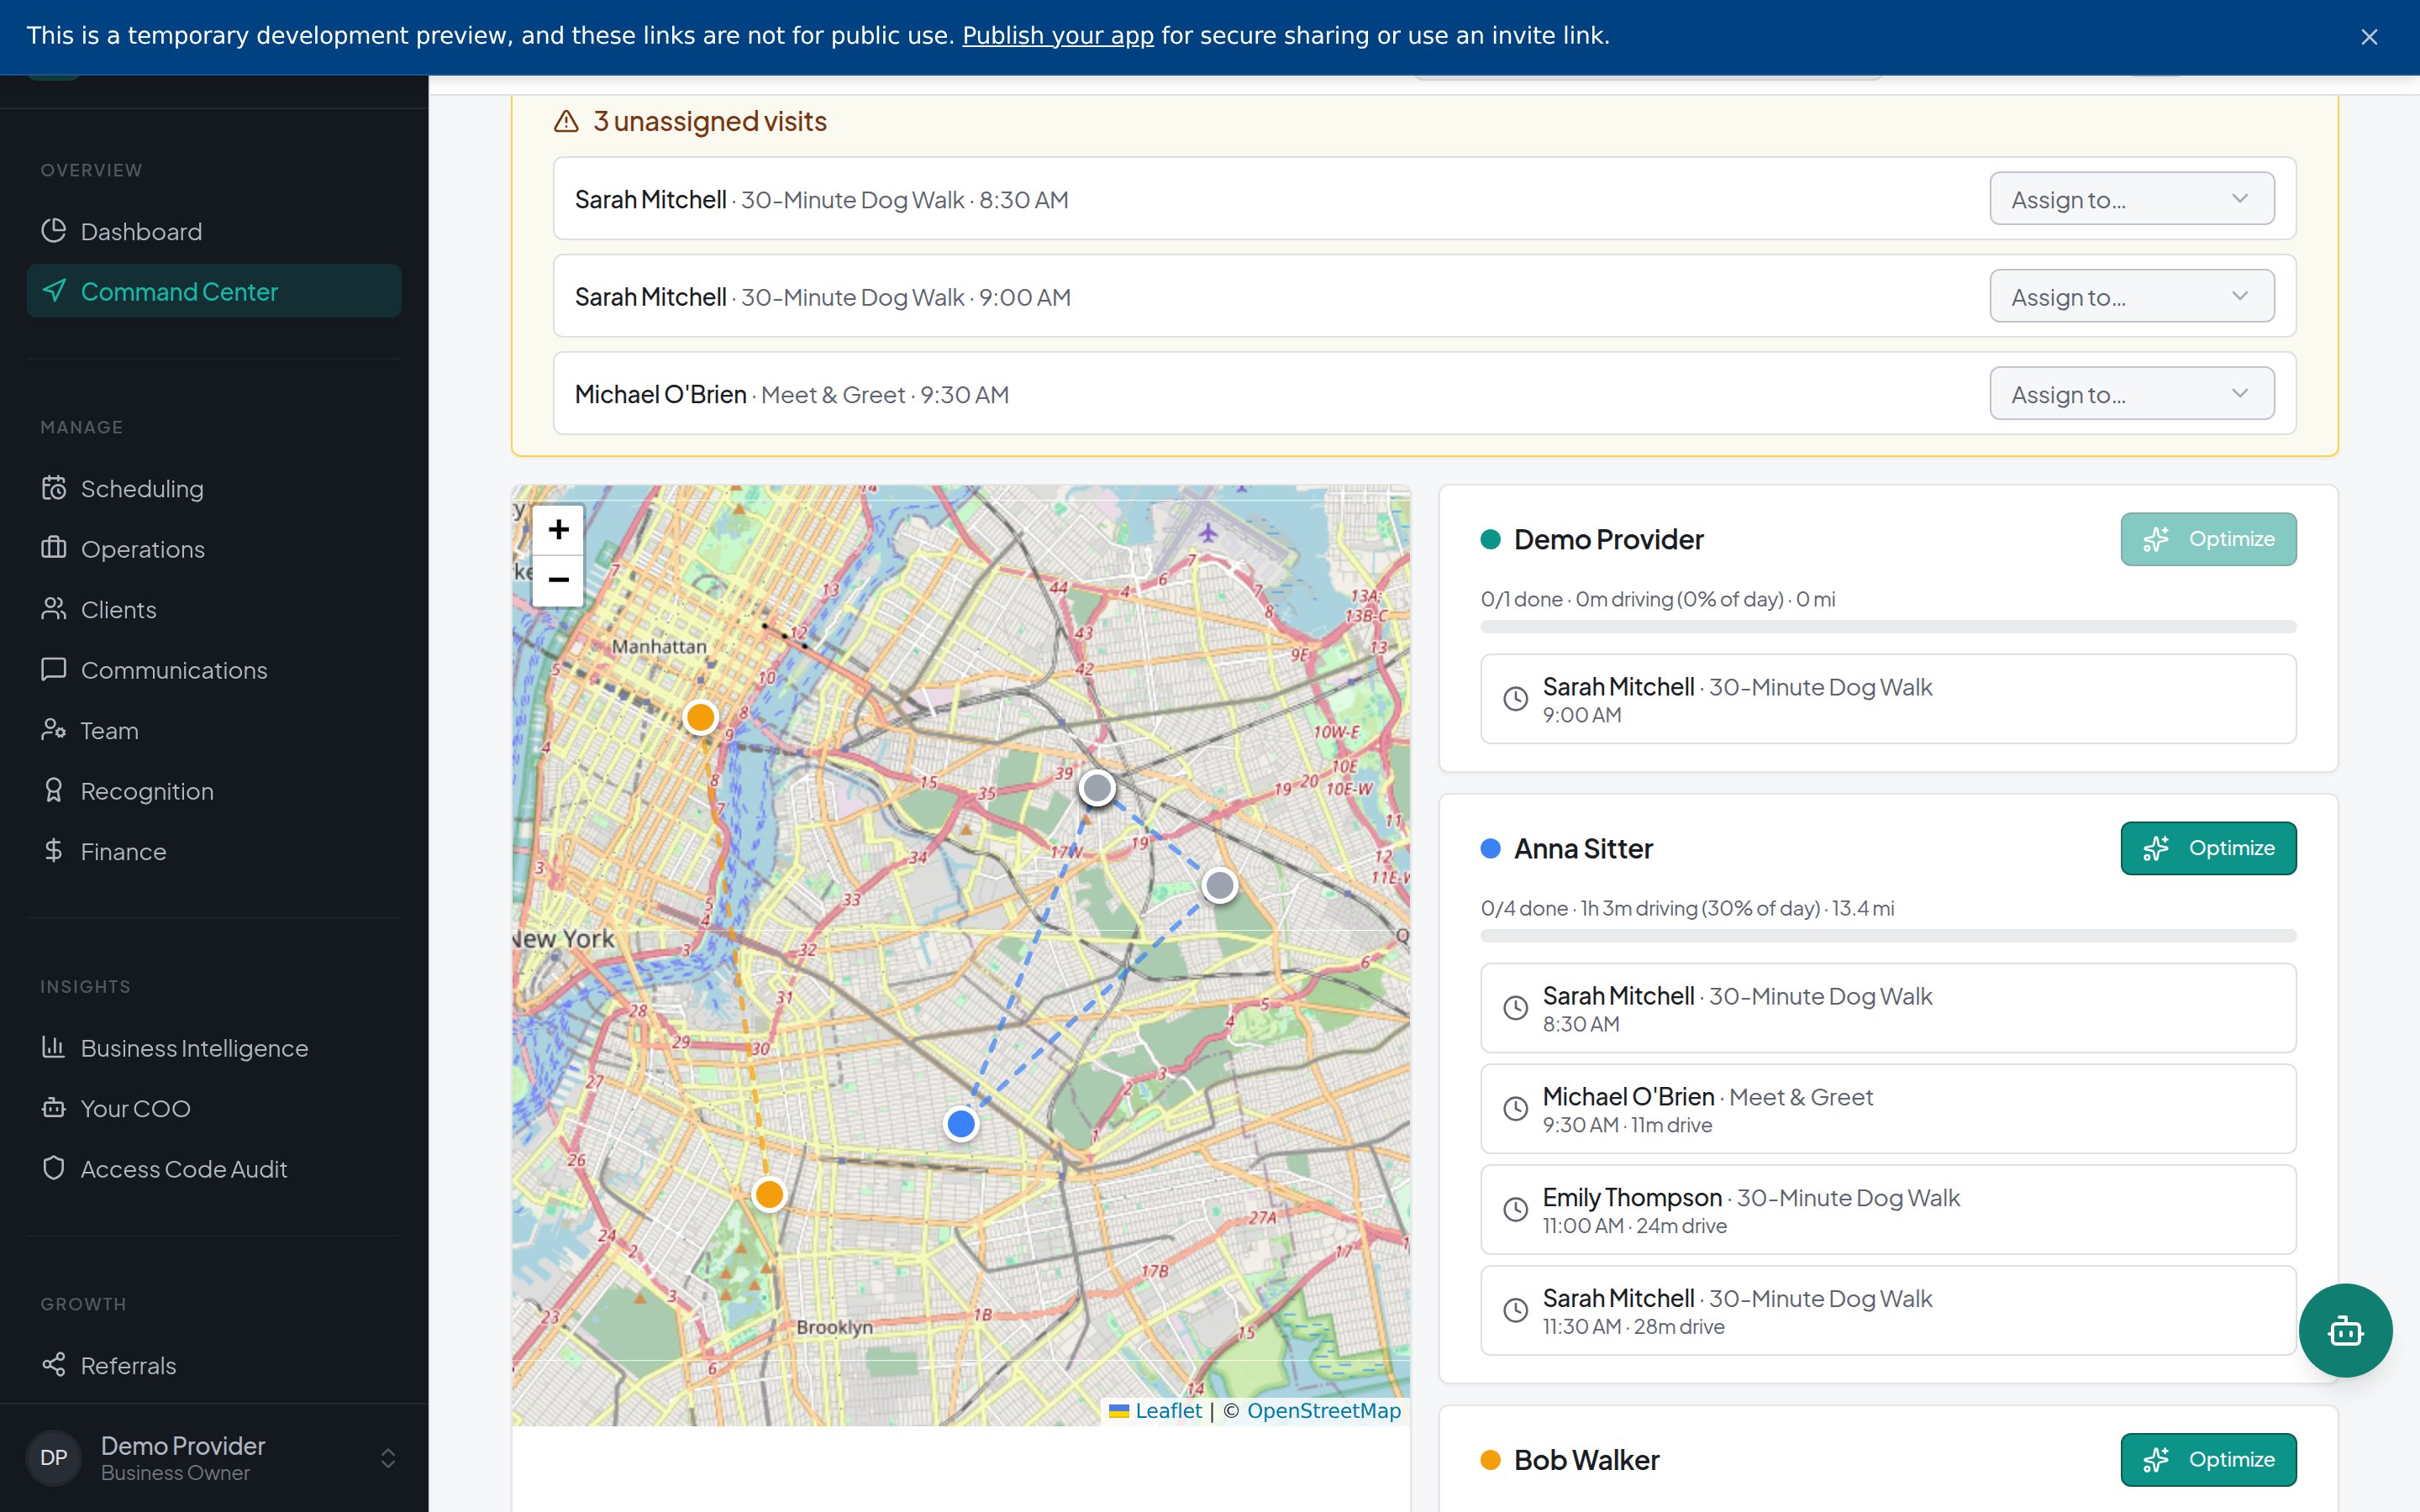
Task: Open Assign to dropdown for 9:00 AM visit
Action: [2132, 296]
